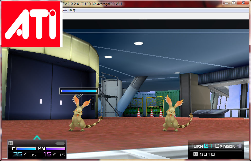Image resolution: width=251 pixels, height=161 pixels.
Task: Click the FPS counter text in title bar
Action: pos(104,4)
